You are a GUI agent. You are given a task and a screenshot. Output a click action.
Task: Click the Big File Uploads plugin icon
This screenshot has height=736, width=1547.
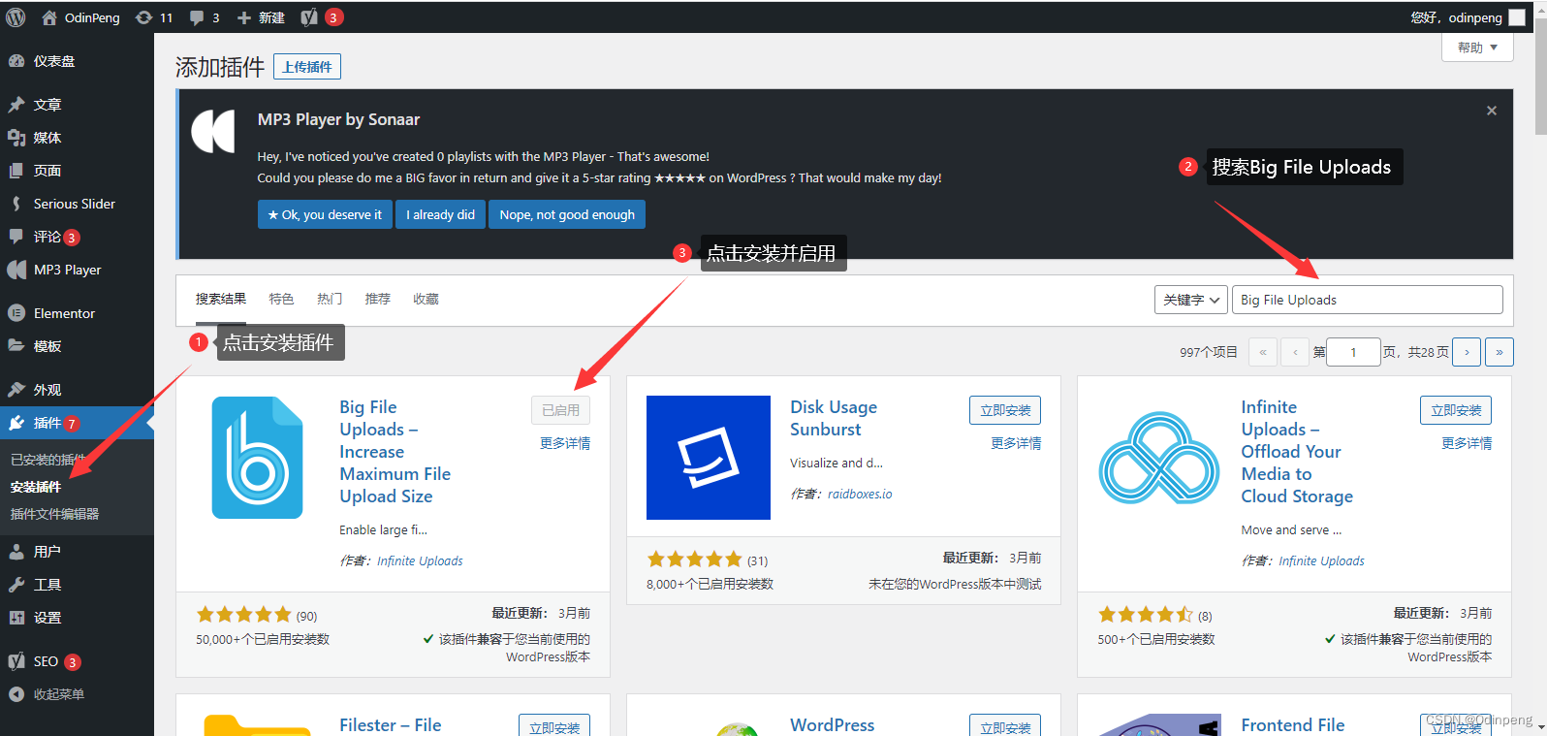pyautogui.click(x=258, y=458)
